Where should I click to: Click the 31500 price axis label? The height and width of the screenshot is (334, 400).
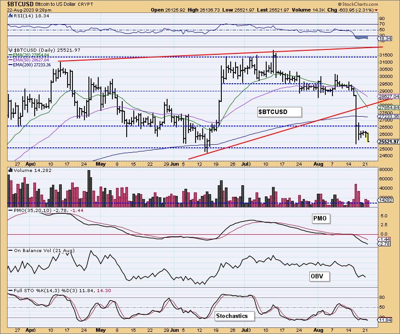(385, 55)
